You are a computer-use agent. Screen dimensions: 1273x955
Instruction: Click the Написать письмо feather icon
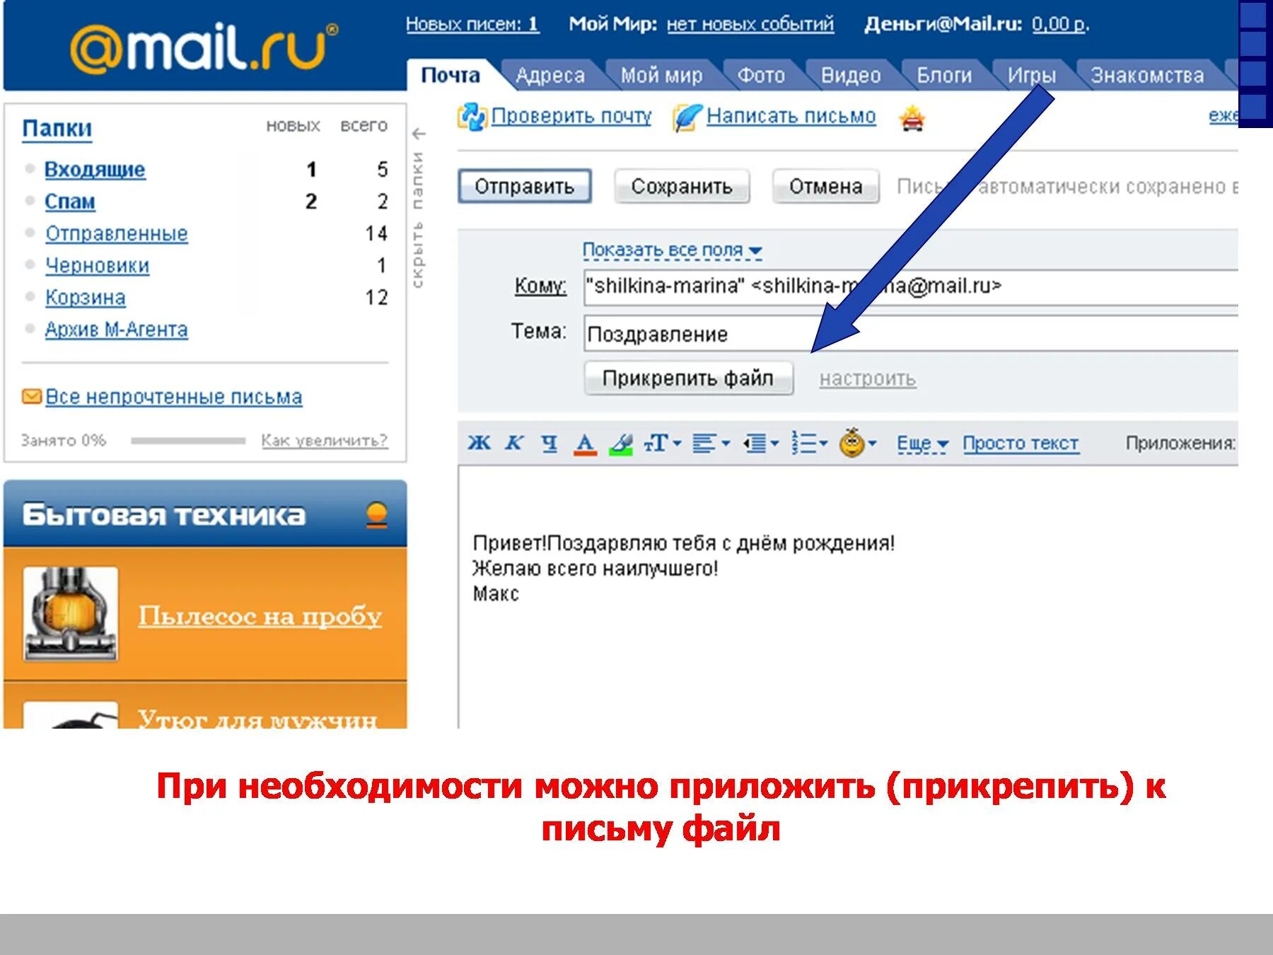pos(687,117)
